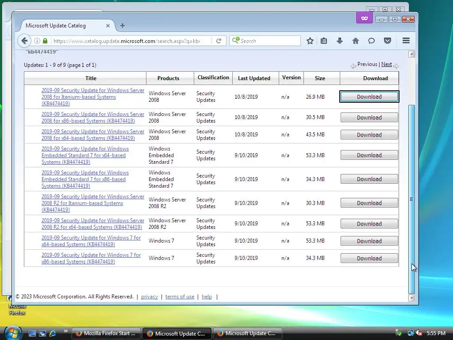Expand the quick launch overflow chevron
This screenshot has width=453, height=340.
65,331
